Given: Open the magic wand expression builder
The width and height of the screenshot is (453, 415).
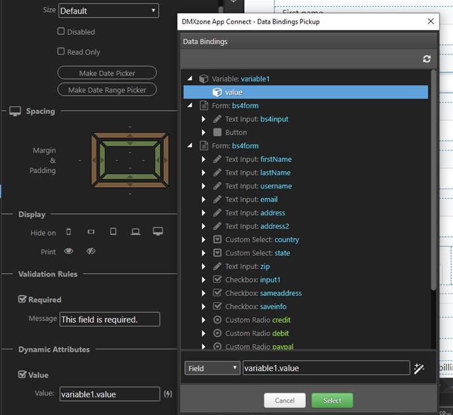Looking at the screenshot, I should point(419,368).
